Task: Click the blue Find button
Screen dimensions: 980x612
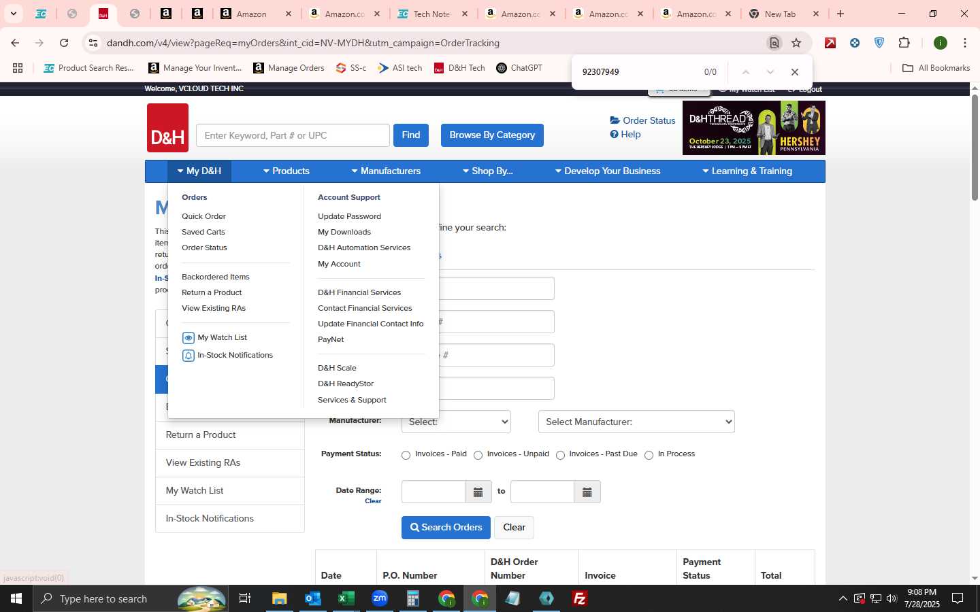Action: click(x=411, y=135)
